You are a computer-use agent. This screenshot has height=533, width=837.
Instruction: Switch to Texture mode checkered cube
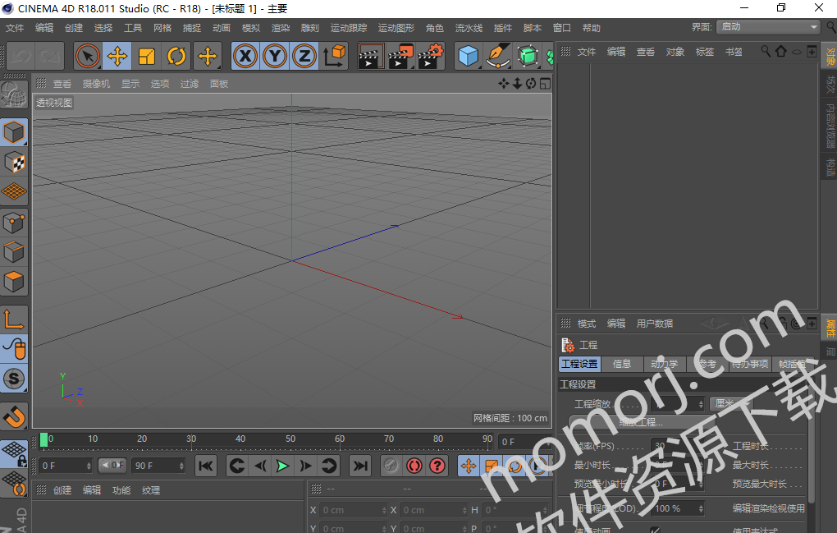[x=14, y=163]
